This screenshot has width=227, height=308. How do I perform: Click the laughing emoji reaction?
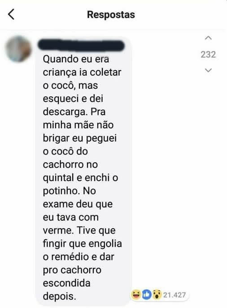click(136, 295)
